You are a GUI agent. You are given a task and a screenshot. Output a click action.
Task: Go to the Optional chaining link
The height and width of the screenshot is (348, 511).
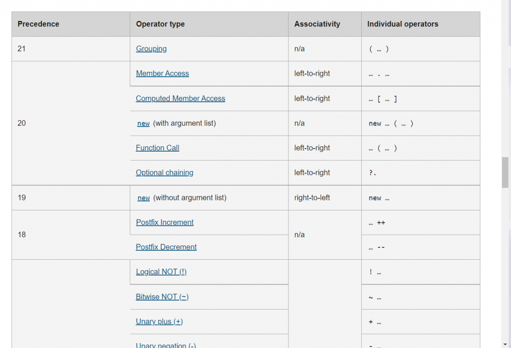[164, 173]
